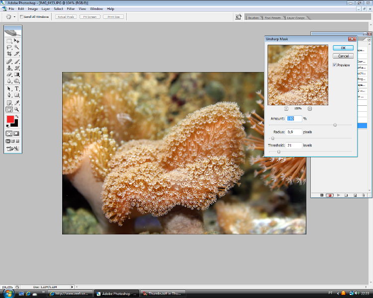Click the red foreground color swatch
The width and height of the screenshot is (373, 298).
[x=10, y=119]
